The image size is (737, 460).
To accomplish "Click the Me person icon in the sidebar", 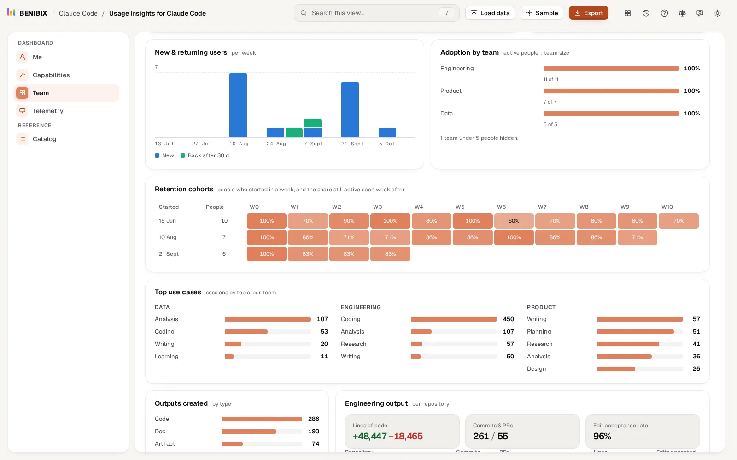I will (22, 57).
